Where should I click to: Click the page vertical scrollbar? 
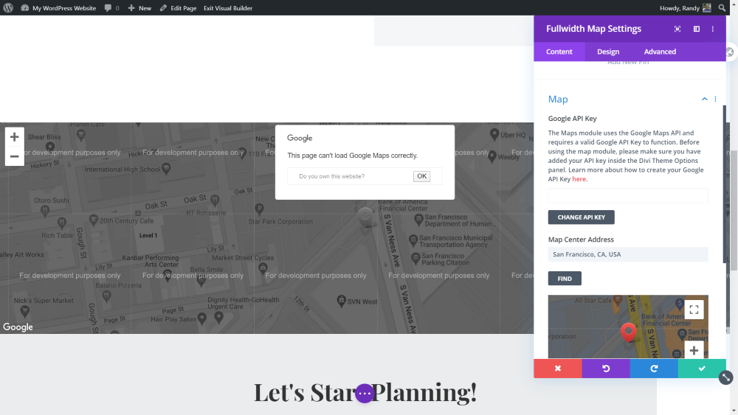point(734,210)
